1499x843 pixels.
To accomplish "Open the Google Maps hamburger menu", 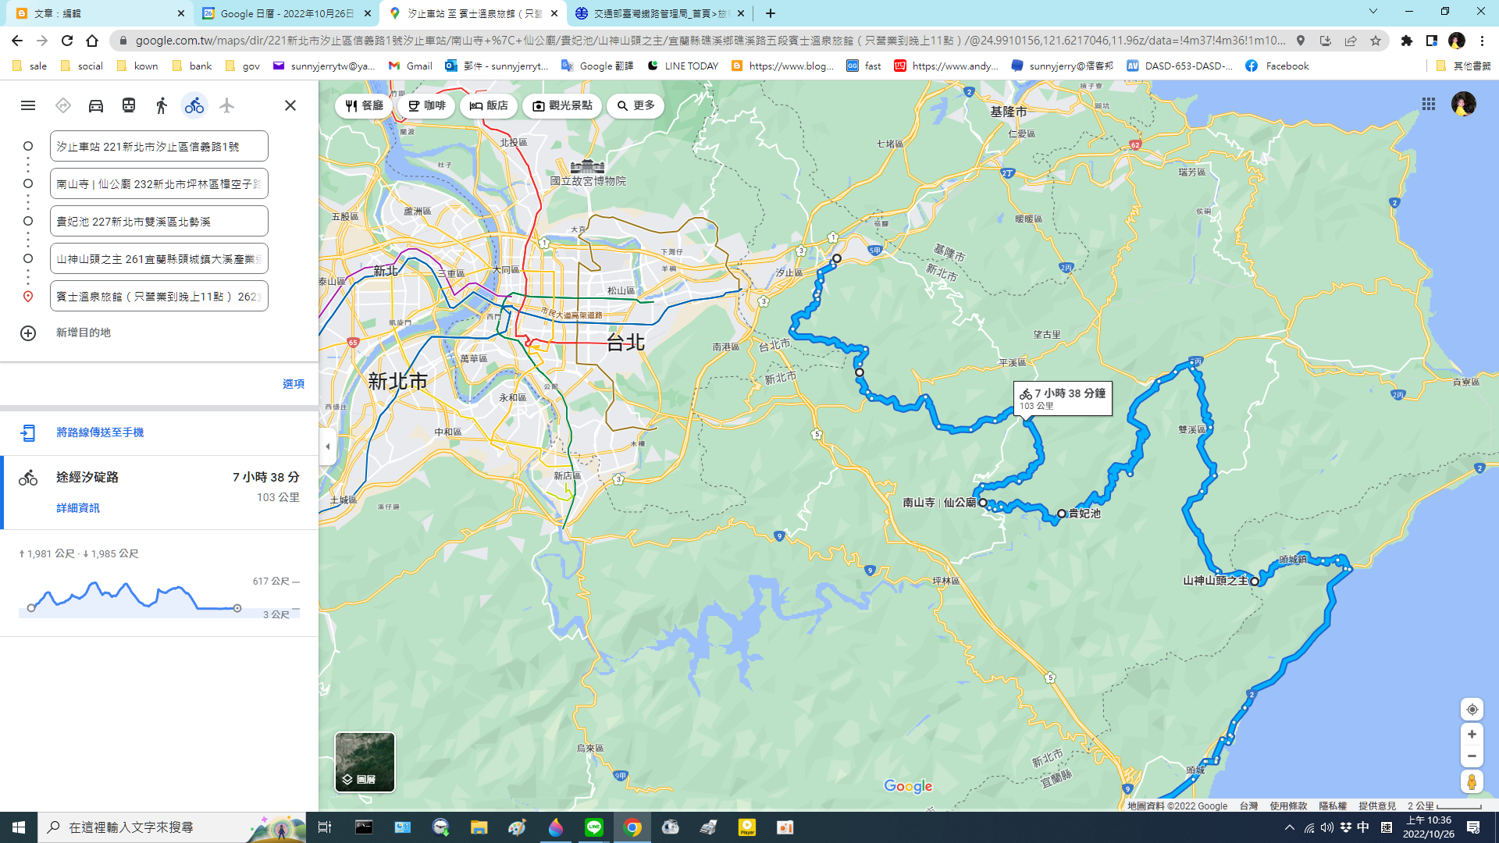I will (x=28, y=105).
